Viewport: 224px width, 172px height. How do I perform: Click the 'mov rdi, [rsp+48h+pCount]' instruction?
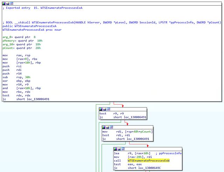point(127,132)
